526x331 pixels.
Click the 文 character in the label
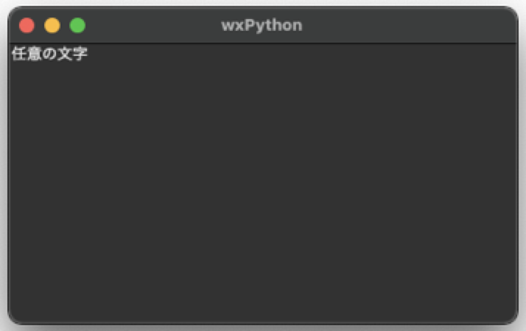pyautogui.click(x=65, y=54)
